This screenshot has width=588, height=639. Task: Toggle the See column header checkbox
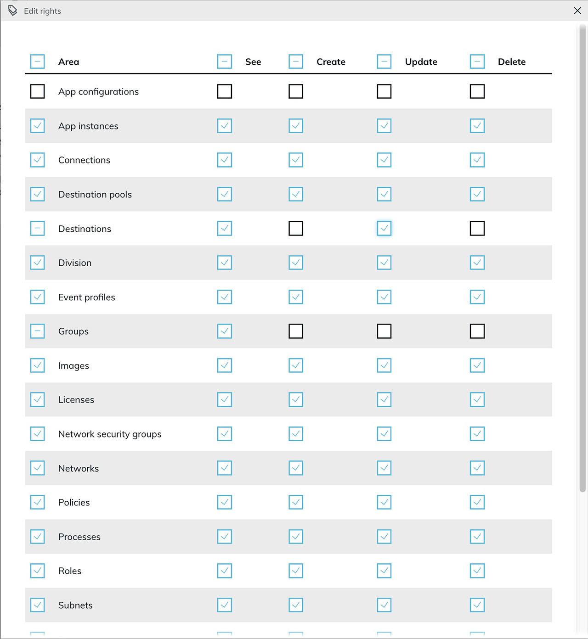click(224, 62)
